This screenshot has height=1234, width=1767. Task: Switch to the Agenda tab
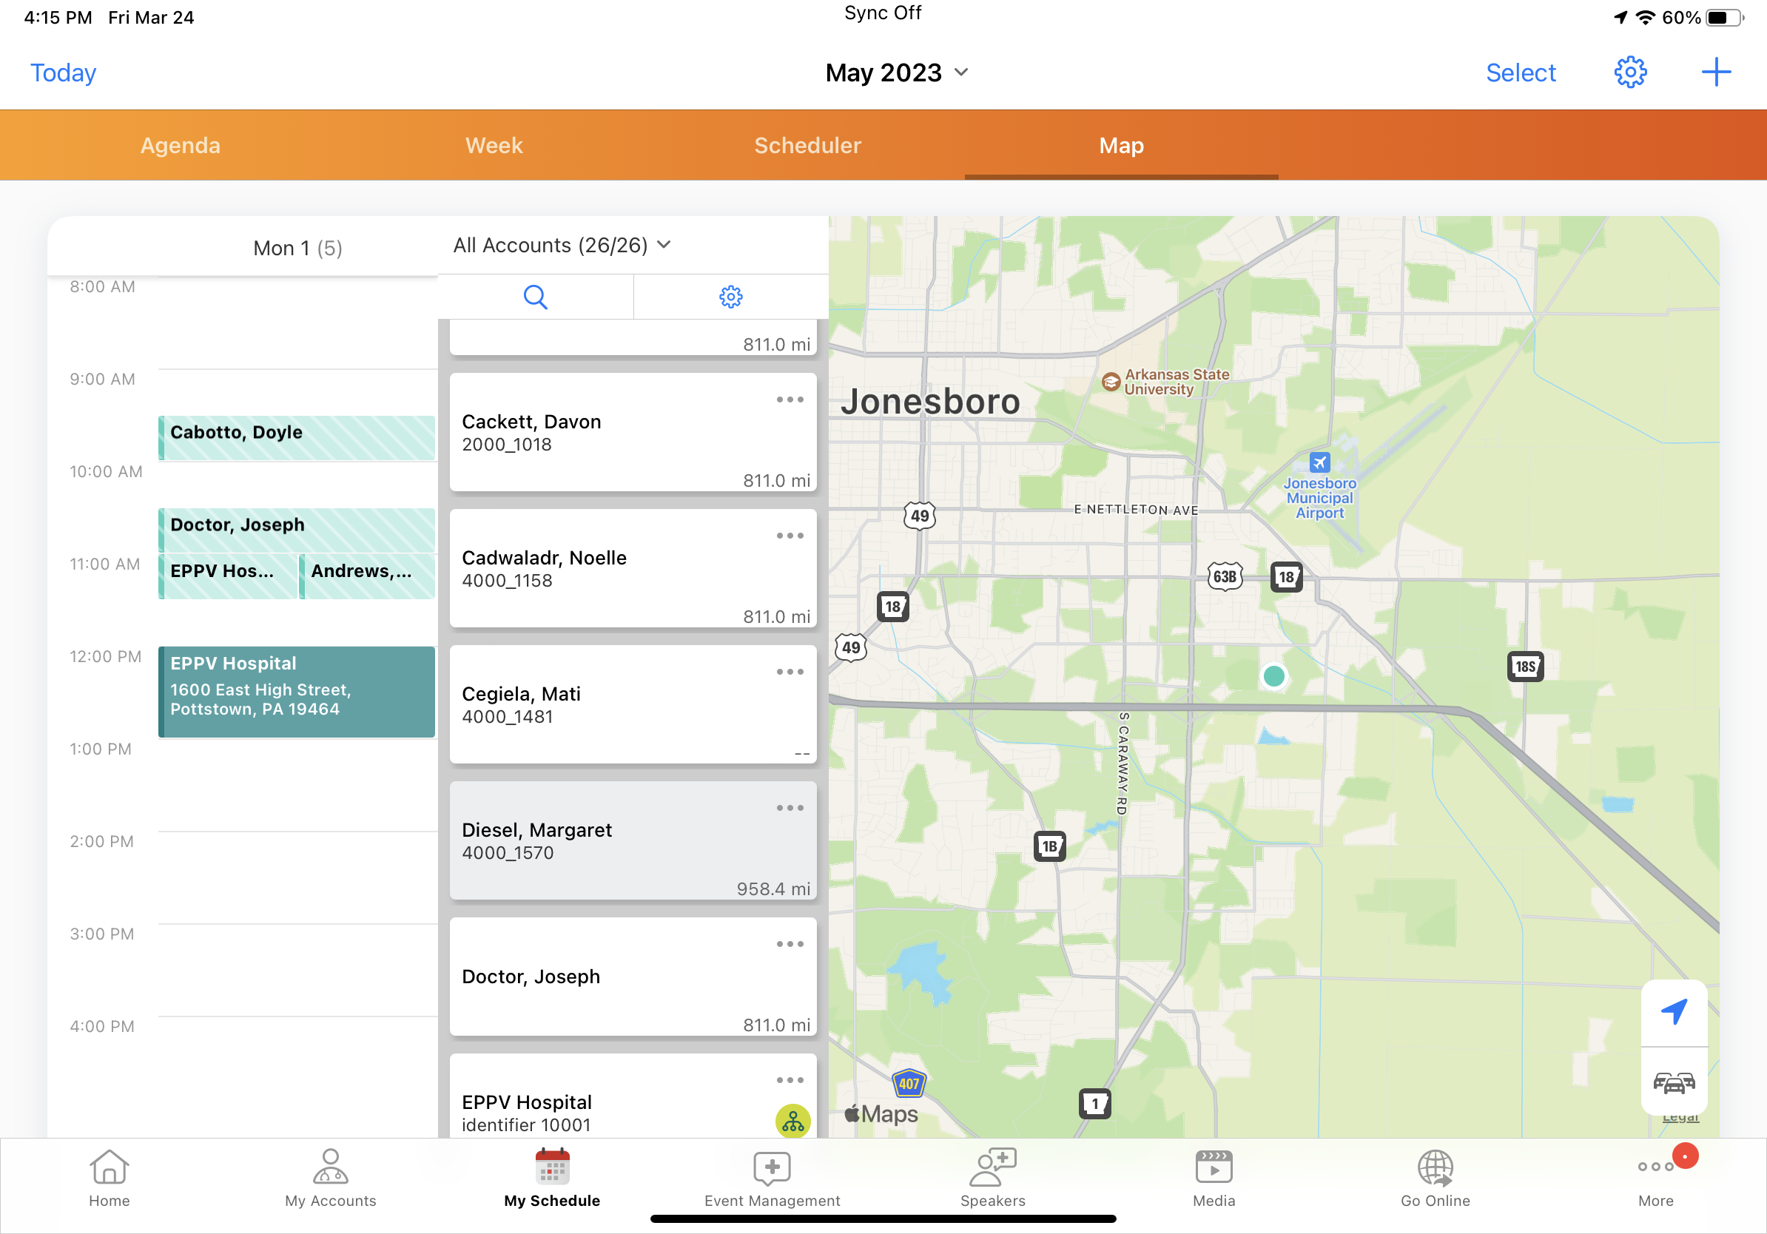point(180,146)
